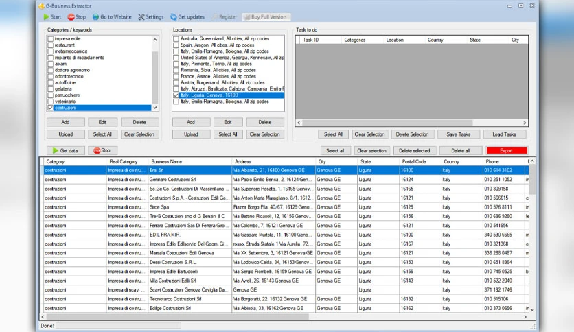Uncheck the 'costruzioni' category checkbox
This screenshot has height=332, width=574.
[x=51, y=108]
